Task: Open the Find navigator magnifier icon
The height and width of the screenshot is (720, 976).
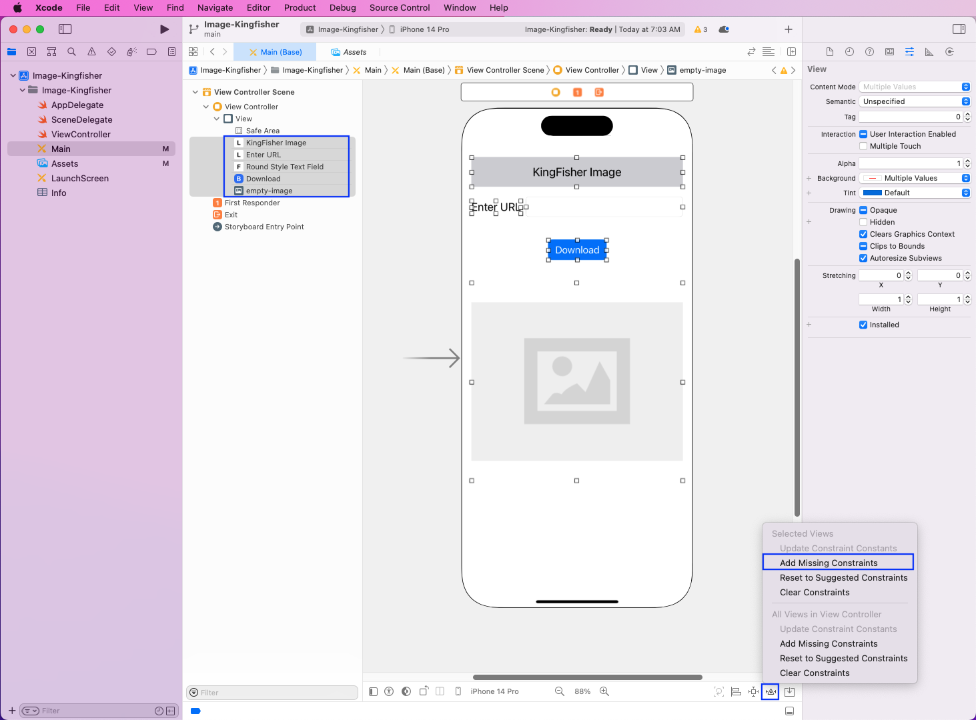Action: (x=71, y=52)
